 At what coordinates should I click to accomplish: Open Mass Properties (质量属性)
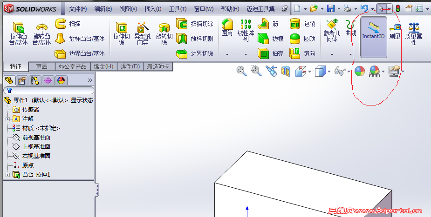coord(414,33)
